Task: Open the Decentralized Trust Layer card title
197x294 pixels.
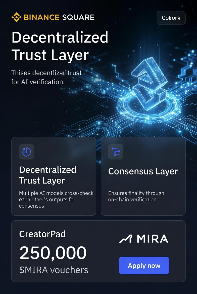Action: pyautogui.click(x=47, y=175)
